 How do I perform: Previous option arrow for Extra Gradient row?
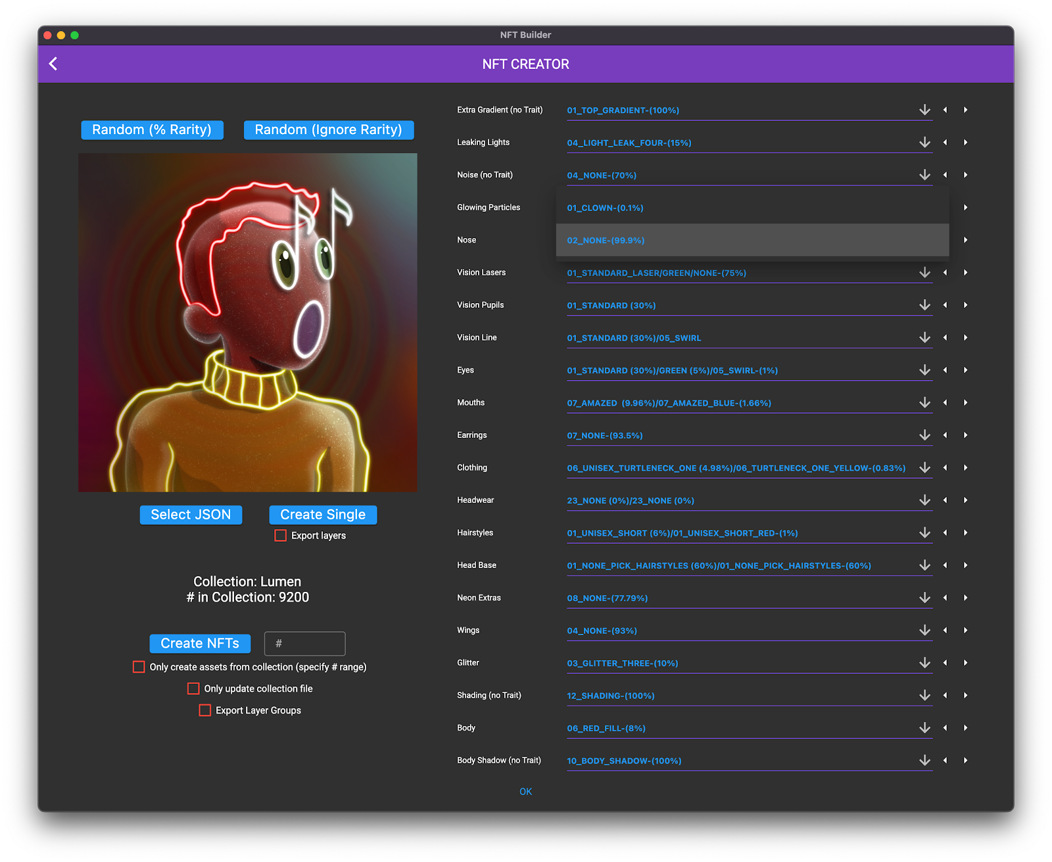(945, 110)
